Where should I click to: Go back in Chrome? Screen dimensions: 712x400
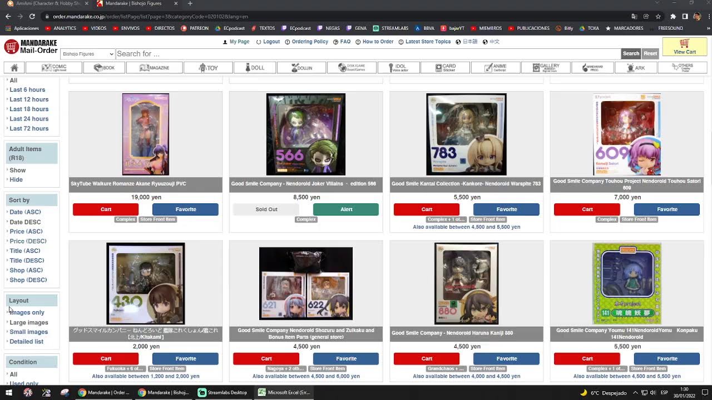(7, 16)
